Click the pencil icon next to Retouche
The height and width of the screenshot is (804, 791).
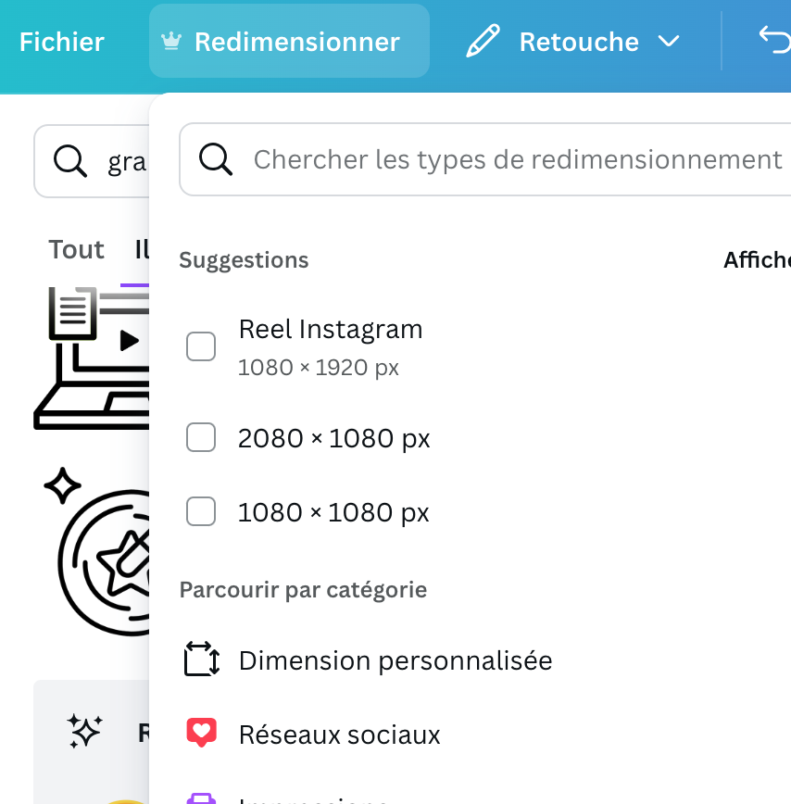click(x=483, y=41)
